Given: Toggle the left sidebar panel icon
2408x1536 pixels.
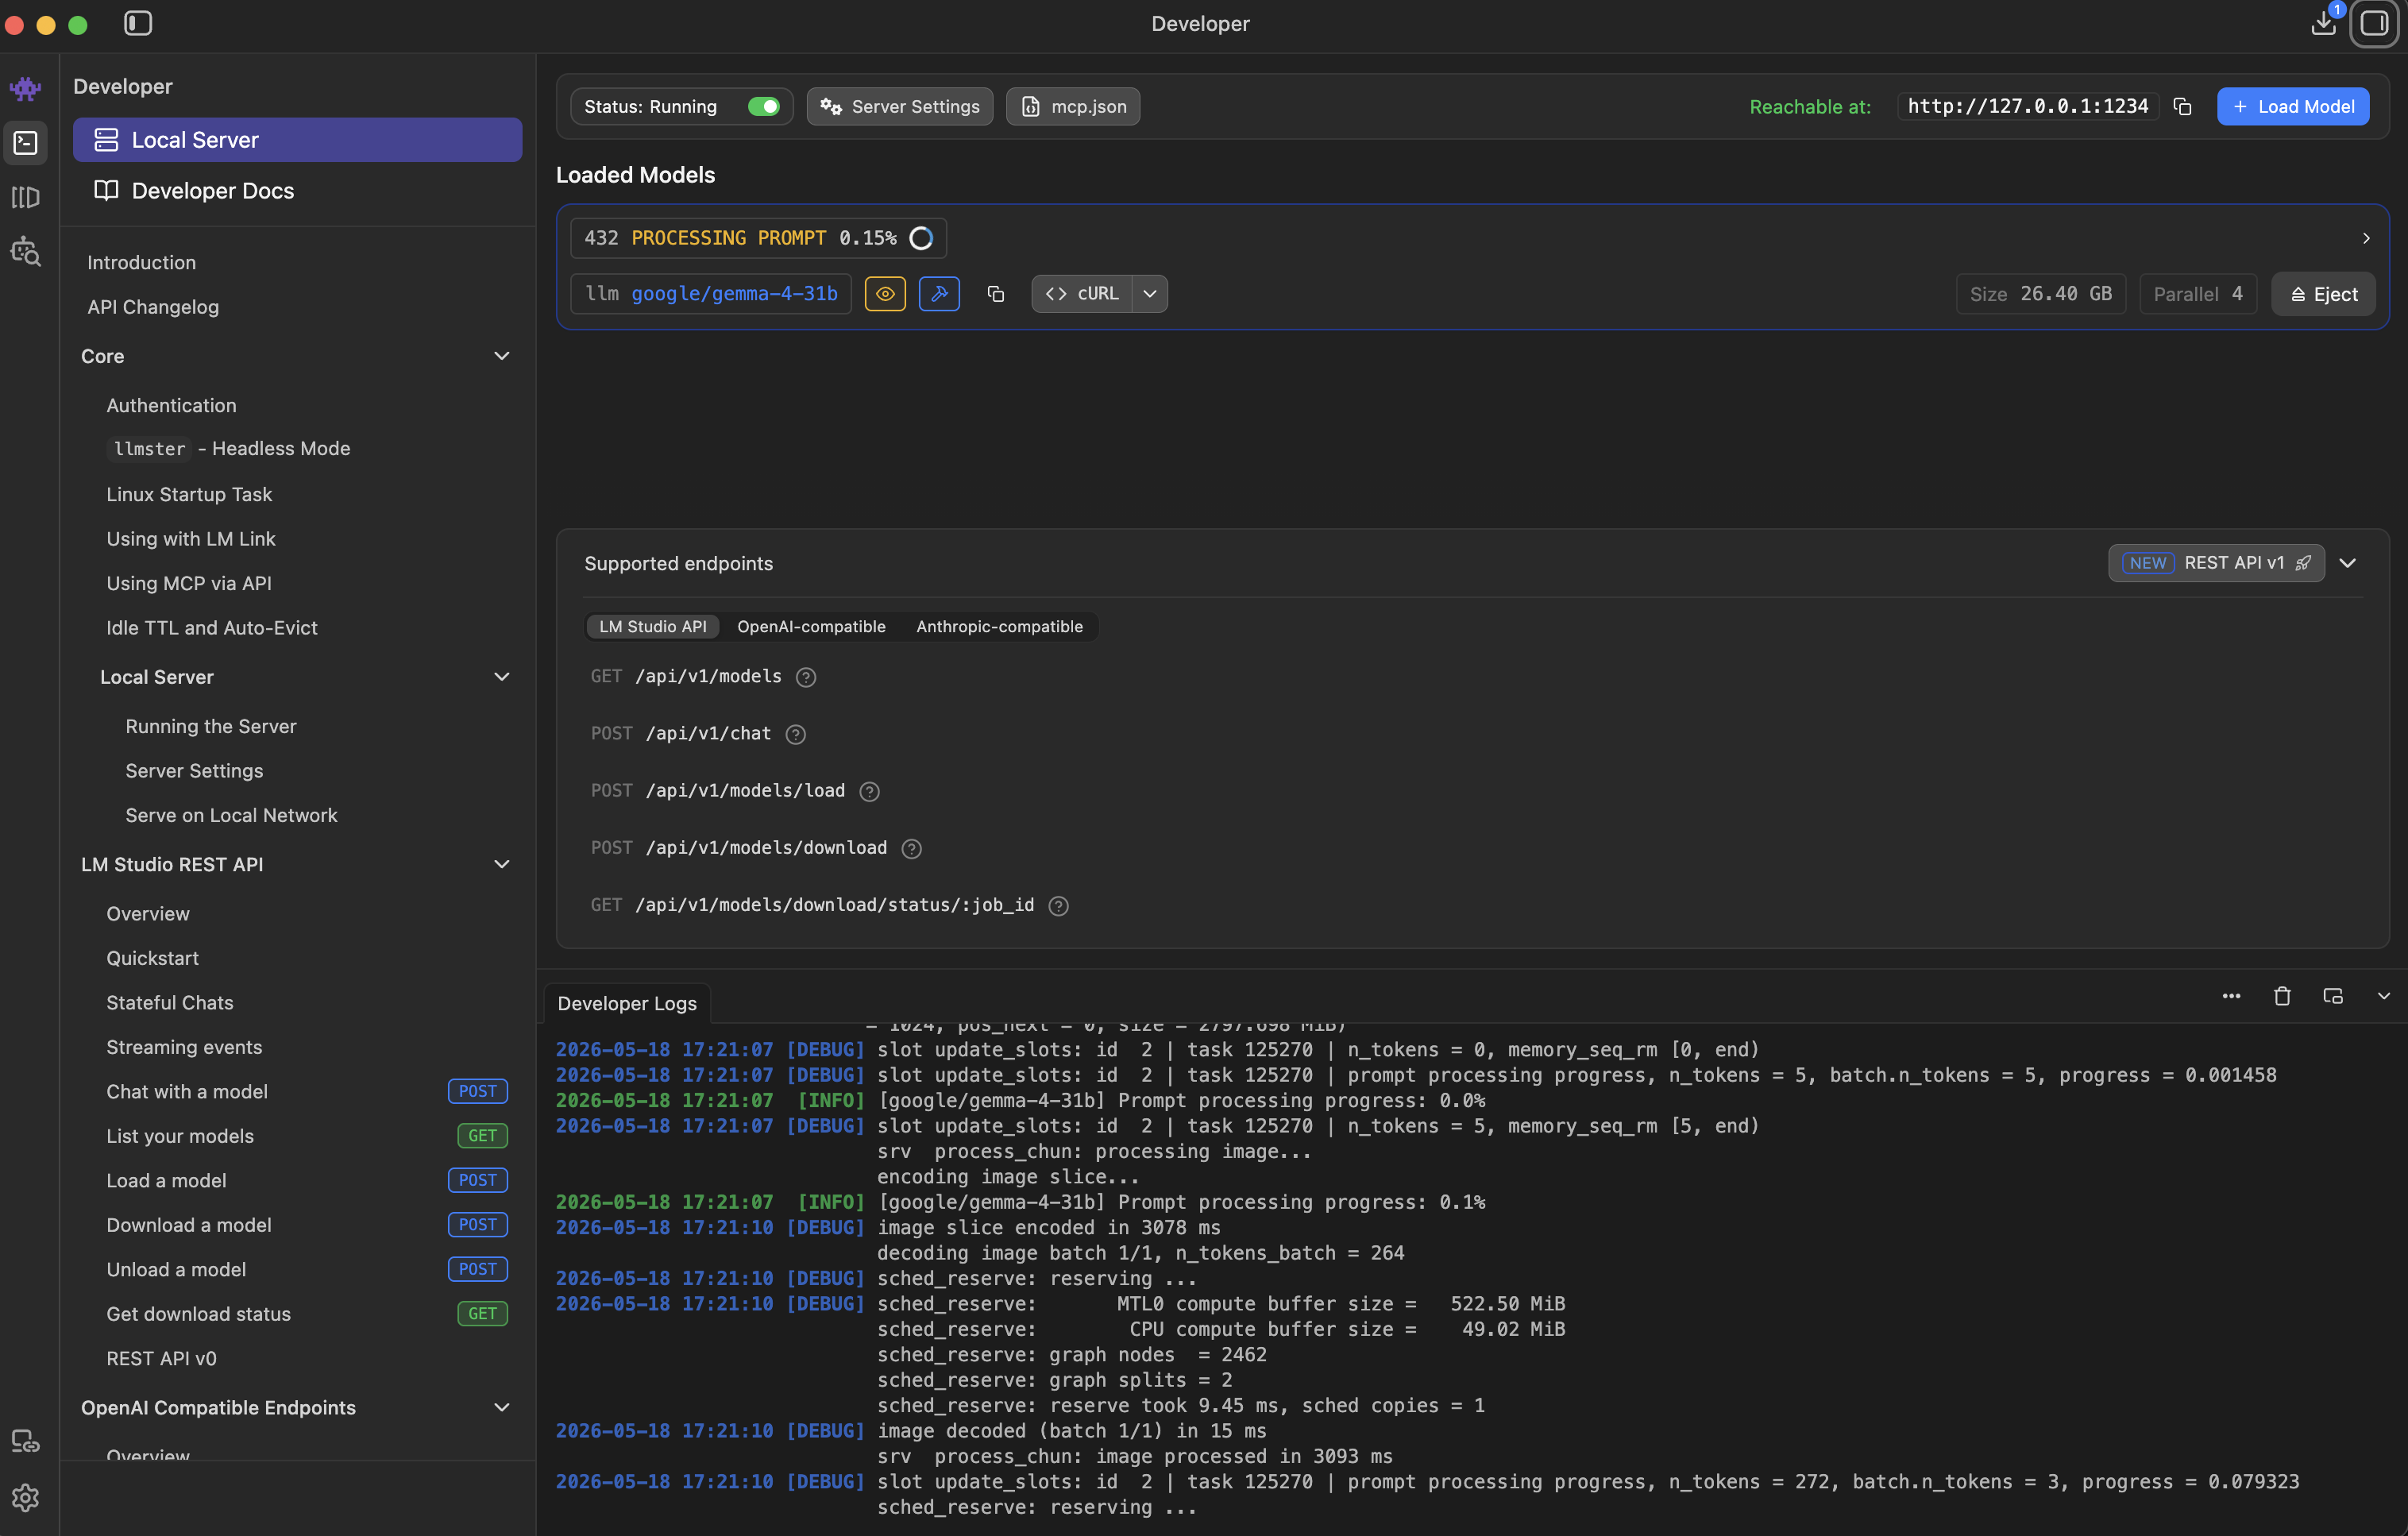Looking at the screenshot, I should [138, 23].
